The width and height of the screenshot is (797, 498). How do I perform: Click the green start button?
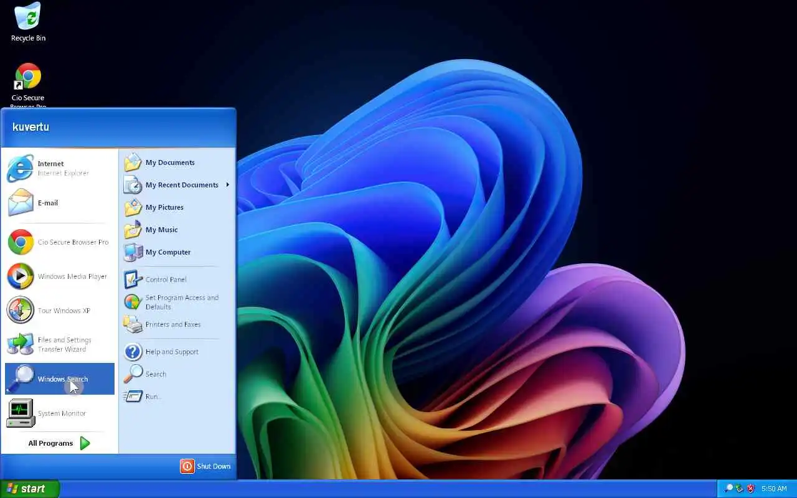[x=29, y=489]
